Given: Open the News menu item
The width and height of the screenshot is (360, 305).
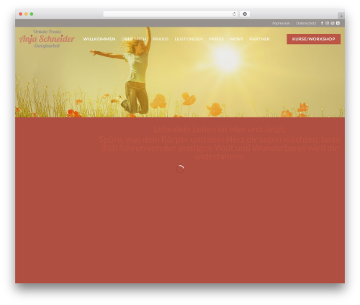Looking at the screenshot, I should [237, 39].
